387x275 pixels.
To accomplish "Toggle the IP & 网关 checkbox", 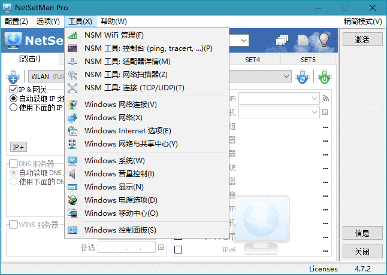I will tap(14, 90).
